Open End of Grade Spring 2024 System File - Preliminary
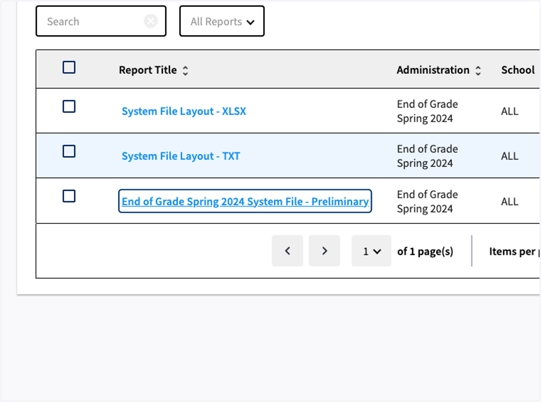Image resolution: width=541 pixels, height=402 pixels. click(245, 201)
